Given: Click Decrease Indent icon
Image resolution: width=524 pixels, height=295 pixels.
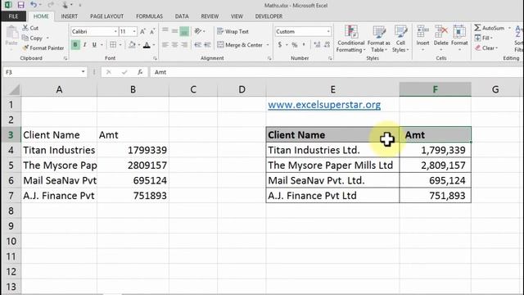Looking at the screenshot, I should (198, 44).
